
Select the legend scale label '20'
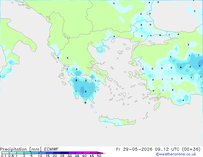(55, 156)
